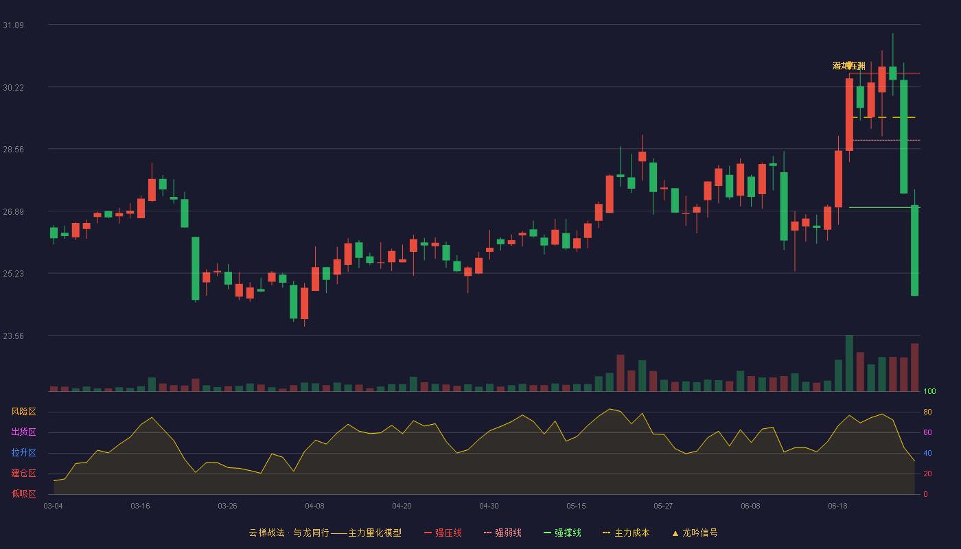
Task: Click the 25.23 price axis label
Action: click(x=13, y=274)
